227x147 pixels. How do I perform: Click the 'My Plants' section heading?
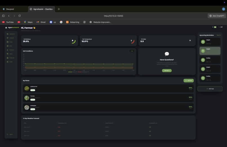tap(26, 81)
